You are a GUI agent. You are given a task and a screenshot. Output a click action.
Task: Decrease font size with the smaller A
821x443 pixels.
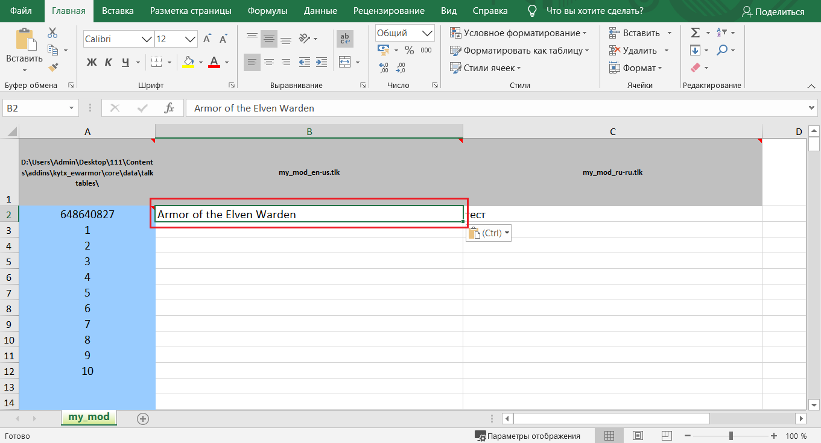coord(223,39)
